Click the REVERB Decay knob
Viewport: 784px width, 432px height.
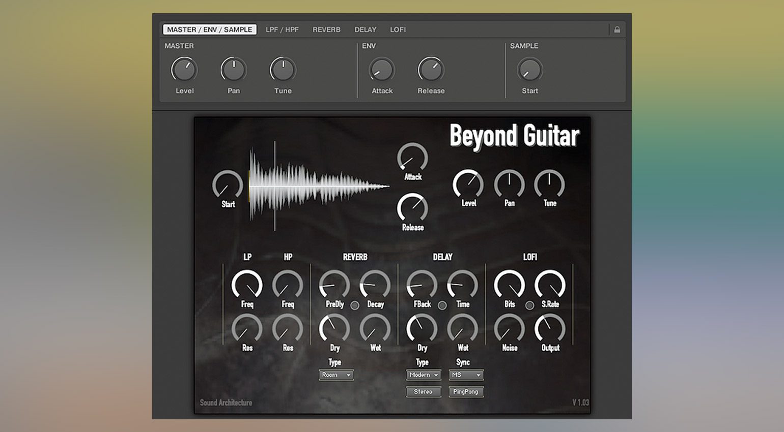tap(375, 285)
